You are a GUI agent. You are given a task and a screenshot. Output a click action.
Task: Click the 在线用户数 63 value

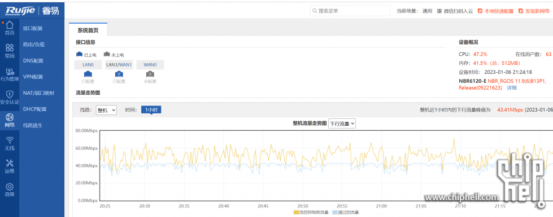[x=548, y=54]
